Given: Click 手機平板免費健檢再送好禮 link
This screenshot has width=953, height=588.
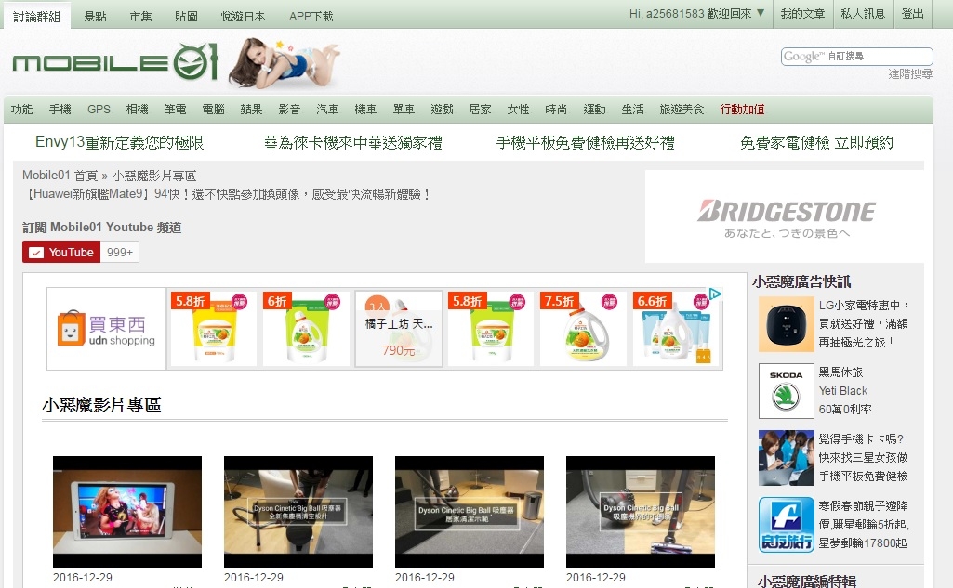Looking at the screenshot, I should click(586, 143).
